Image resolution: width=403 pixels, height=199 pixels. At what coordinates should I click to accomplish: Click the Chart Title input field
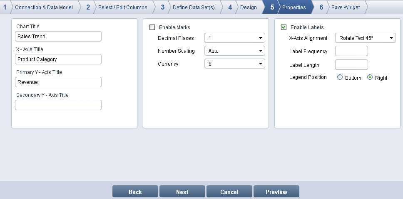pos(58,37)
